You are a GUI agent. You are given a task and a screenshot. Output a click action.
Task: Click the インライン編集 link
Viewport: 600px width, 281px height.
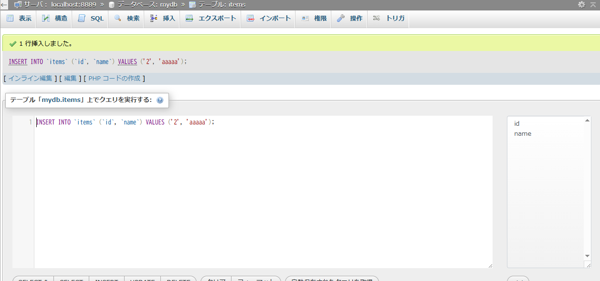[x=31, y=78]
